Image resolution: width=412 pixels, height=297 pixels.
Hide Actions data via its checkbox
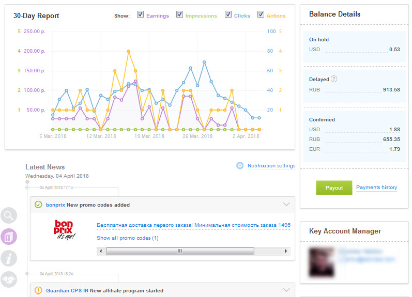click(261, 14)
